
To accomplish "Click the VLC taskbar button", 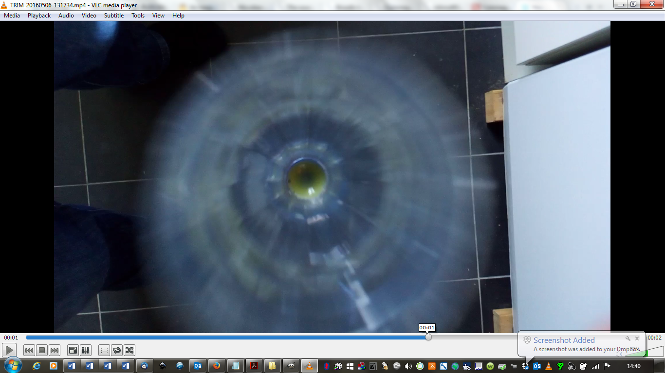I will click(309, 365).
